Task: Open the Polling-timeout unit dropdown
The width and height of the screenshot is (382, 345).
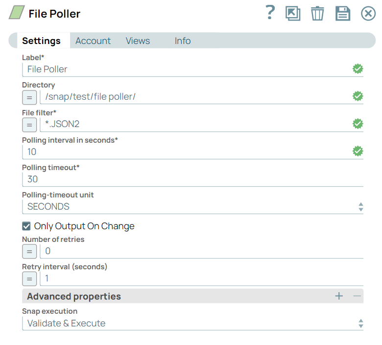Action: pos(192,207)
